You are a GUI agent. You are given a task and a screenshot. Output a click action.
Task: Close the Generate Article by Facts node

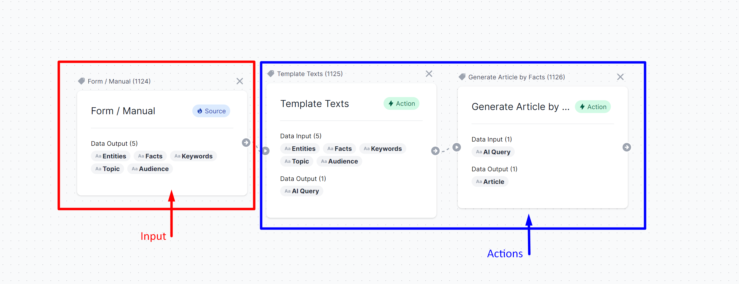[620, 77]
